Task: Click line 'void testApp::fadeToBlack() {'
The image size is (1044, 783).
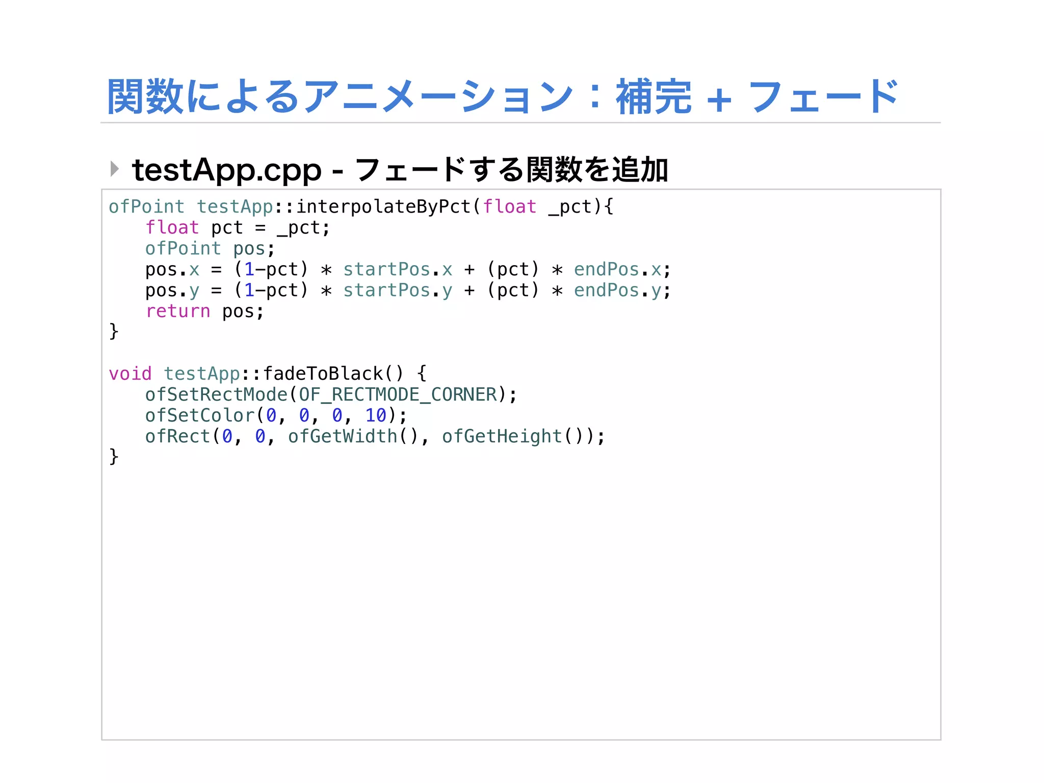Action: click(x=268, y=374)
